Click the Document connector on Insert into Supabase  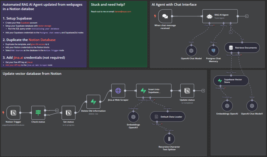pyautogui.click(x=150, y=97)
